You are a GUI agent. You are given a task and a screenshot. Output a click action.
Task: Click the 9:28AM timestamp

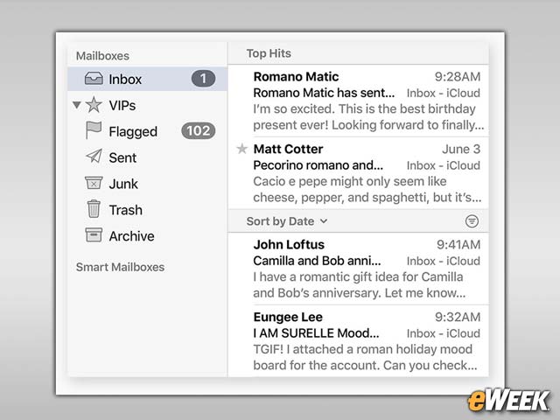(x=458, y=76)
